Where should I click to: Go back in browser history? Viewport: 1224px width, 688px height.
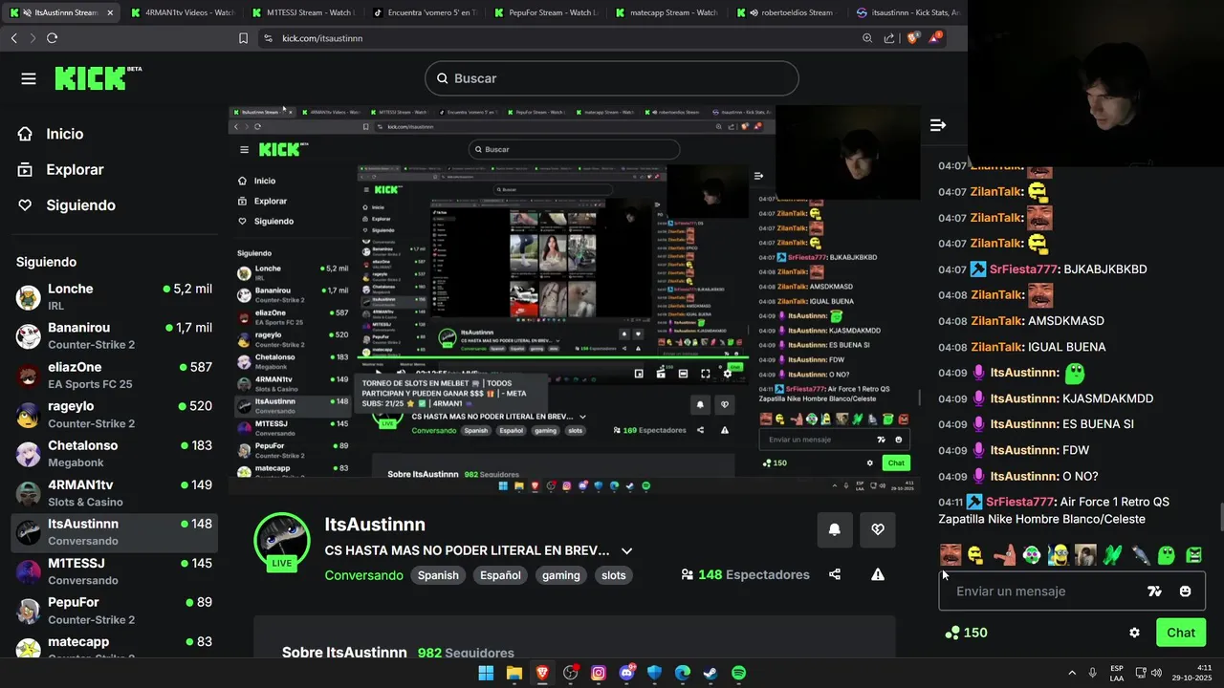point(13,38)
